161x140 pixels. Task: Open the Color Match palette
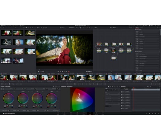pos(6,84)
